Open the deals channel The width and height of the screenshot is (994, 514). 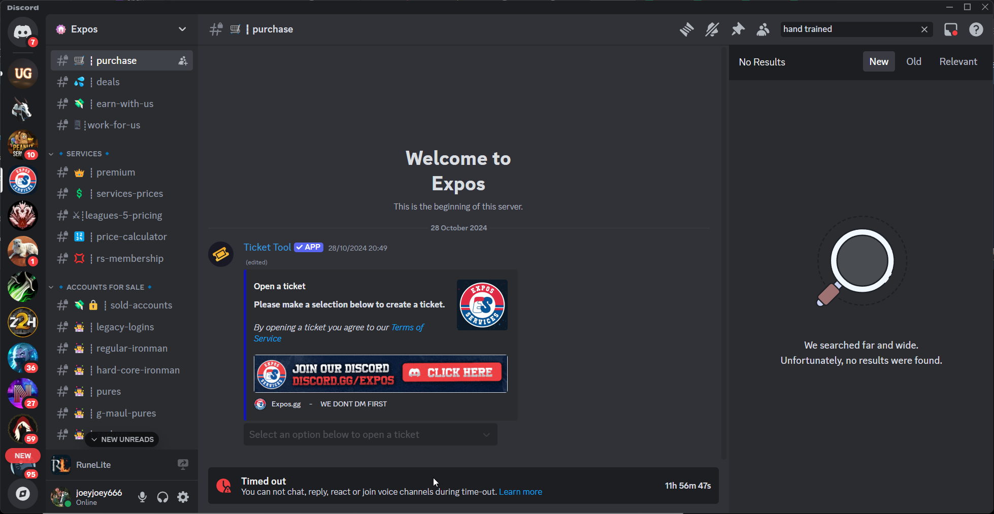pos(122,82)
